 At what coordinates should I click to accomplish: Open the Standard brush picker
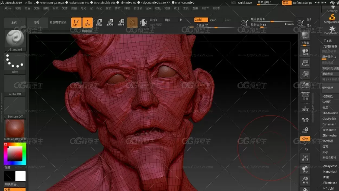(15, 41)
